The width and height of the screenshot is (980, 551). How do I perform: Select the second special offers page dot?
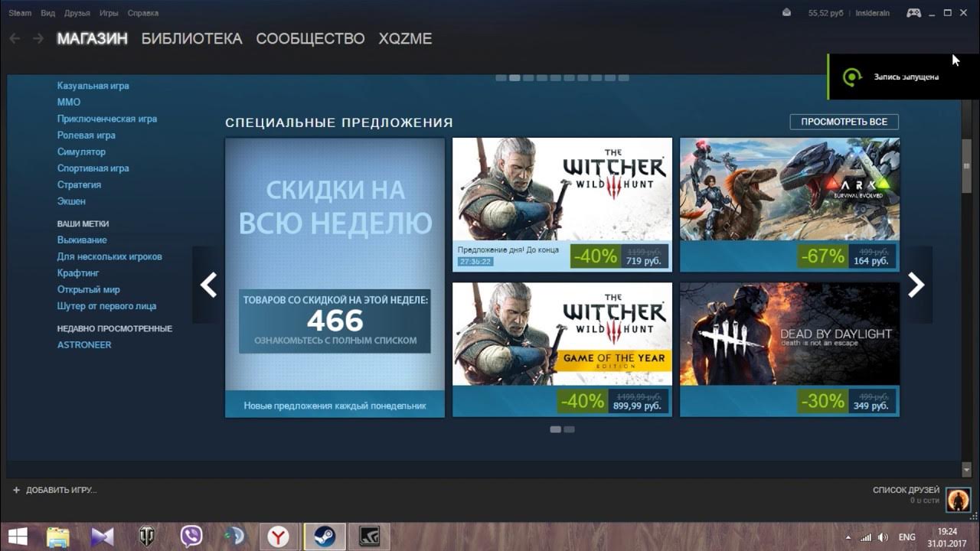[x=569, y=429]
